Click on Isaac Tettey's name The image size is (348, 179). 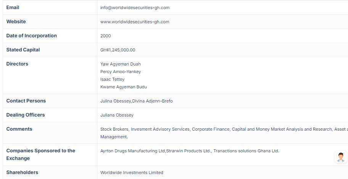coord(112,79)
